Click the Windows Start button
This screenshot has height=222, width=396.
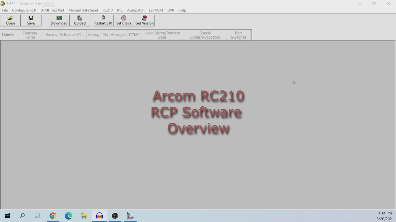click(7, 216)
